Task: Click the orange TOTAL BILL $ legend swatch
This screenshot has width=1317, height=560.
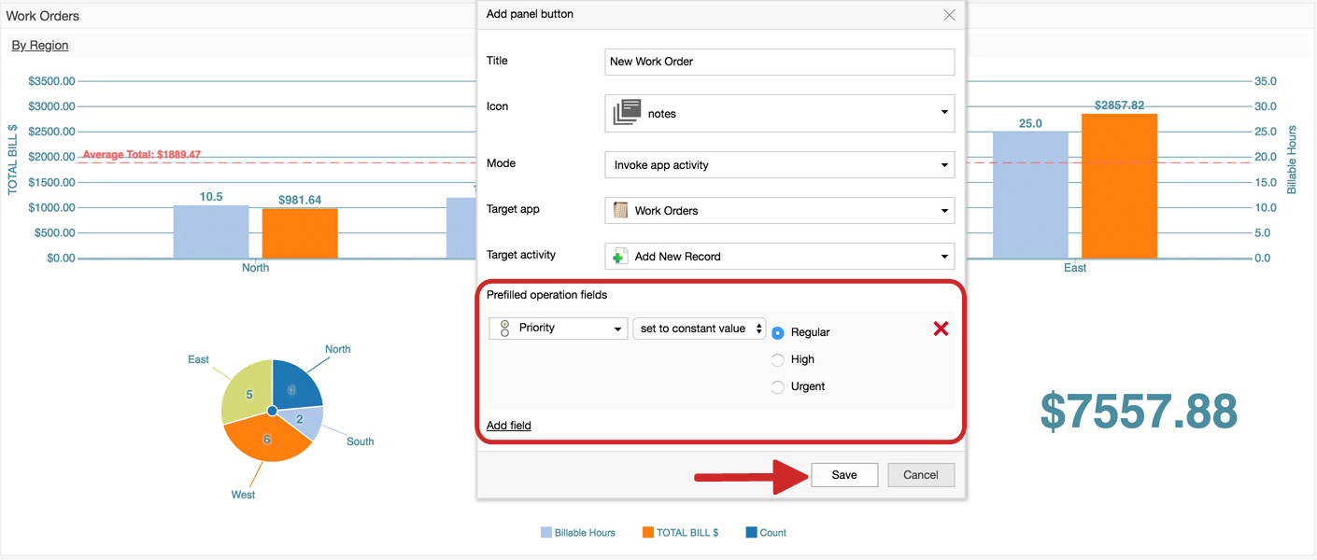Action: (x=648, y=533)
